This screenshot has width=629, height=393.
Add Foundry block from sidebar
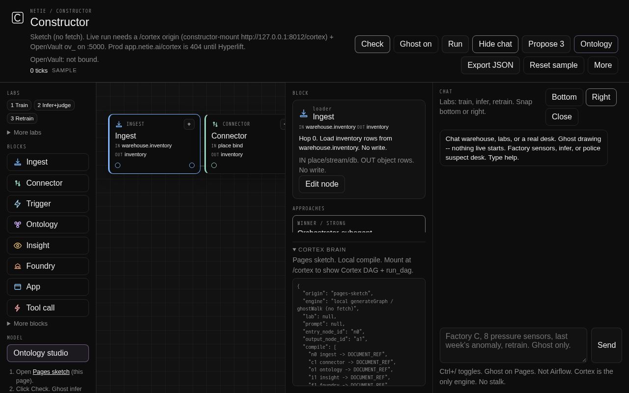(x=48, y=266)
